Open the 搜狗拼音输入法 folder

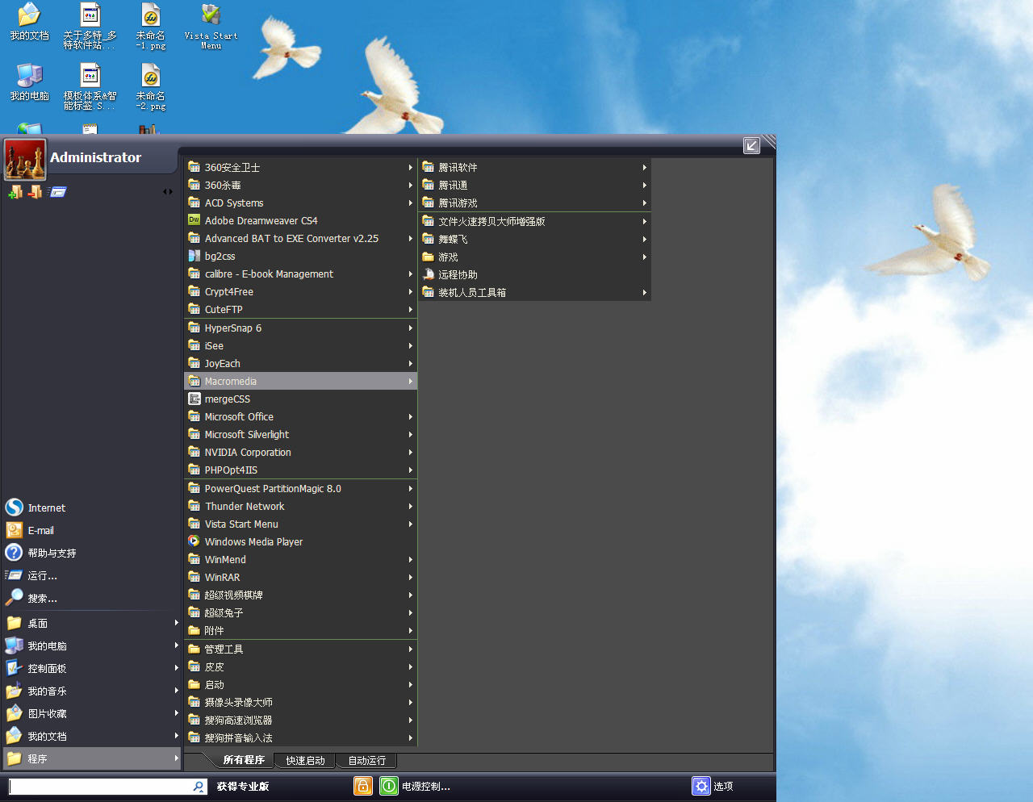300,737
